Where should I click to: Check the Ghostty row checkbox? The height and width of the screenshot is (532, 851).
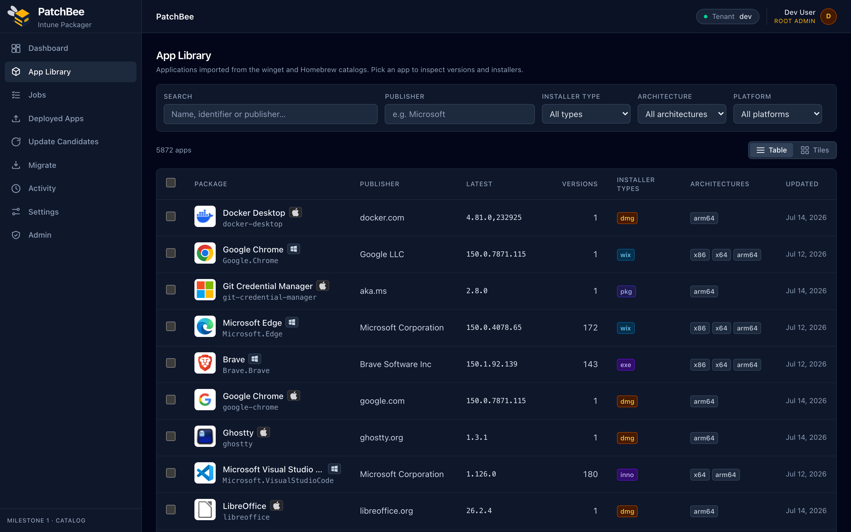click(x=170, y=436)
